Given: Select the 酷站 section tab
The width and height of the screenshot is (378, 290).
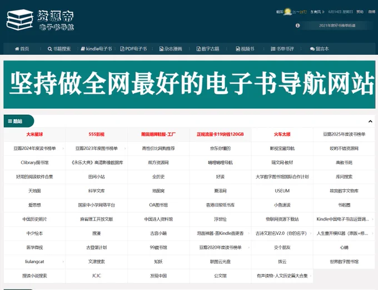Looking at the screenshot, I should (19, 121).
